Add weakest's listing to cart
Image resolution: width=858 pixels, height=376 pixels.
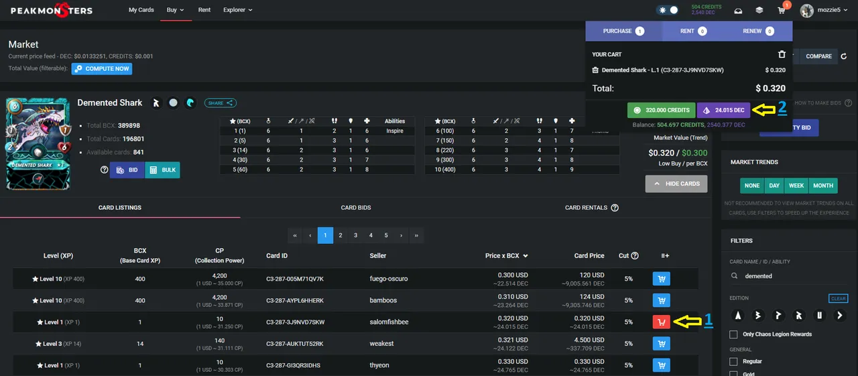(x=661, y=343)
